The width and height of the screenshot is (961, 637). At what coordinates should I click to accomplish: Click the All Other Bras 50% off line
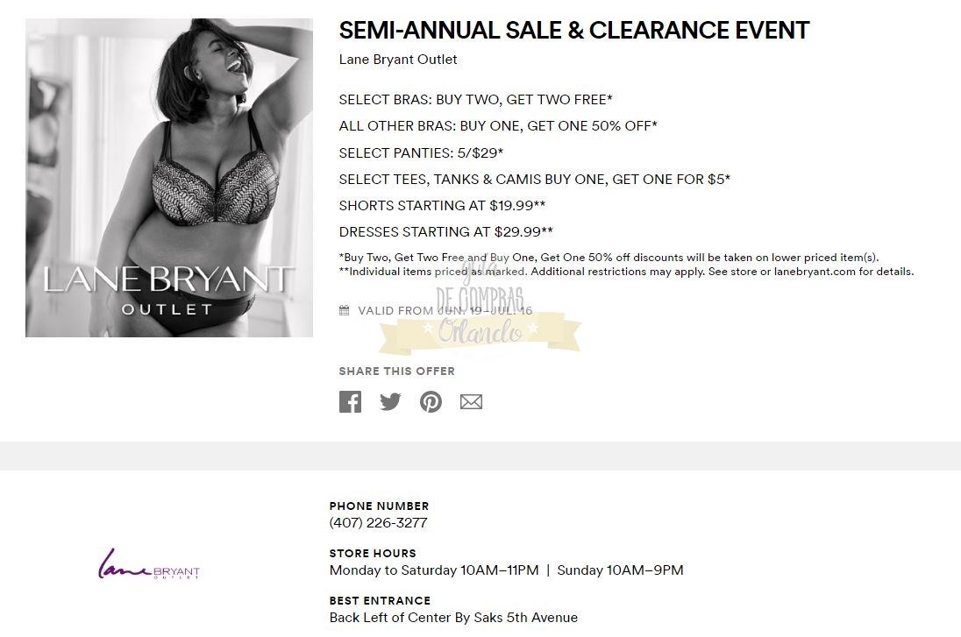(498, 126)
